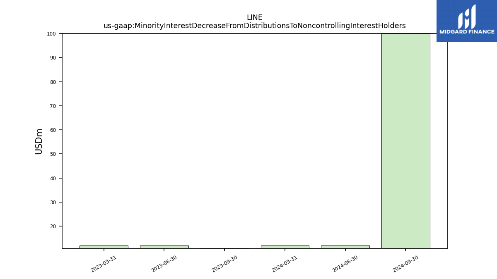Click the chart title LINE

254,18
